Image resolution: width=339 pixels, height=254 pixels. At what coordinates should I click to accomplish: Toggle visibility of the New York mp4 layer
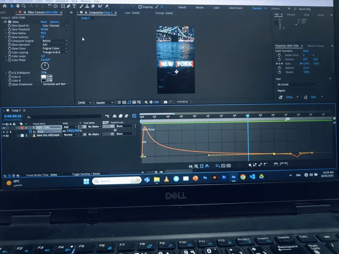(x=4, y=135)
